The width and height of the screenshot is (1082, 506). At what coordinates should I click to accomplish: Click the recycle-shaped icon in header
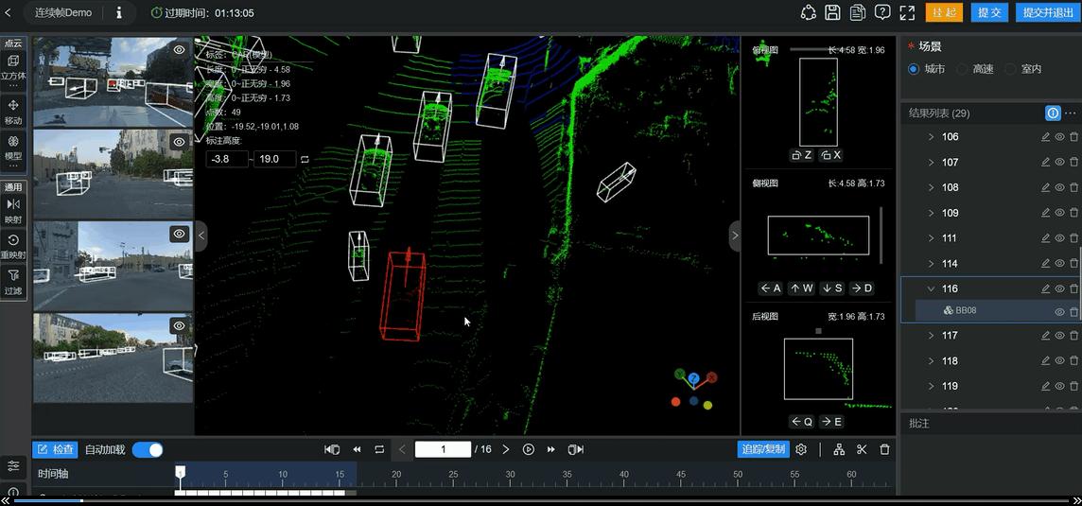click(x=808, y=12)
